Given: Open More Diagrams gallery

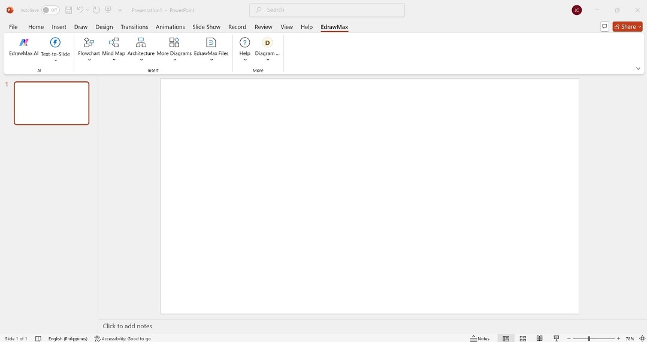Looking at the screenshot, I should point(174,47).
